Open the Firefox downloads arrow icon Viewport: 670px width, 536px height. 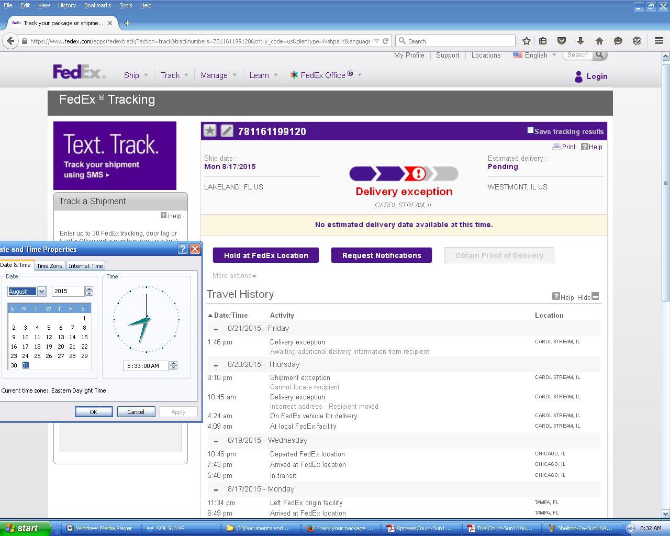tap(580, 41)
